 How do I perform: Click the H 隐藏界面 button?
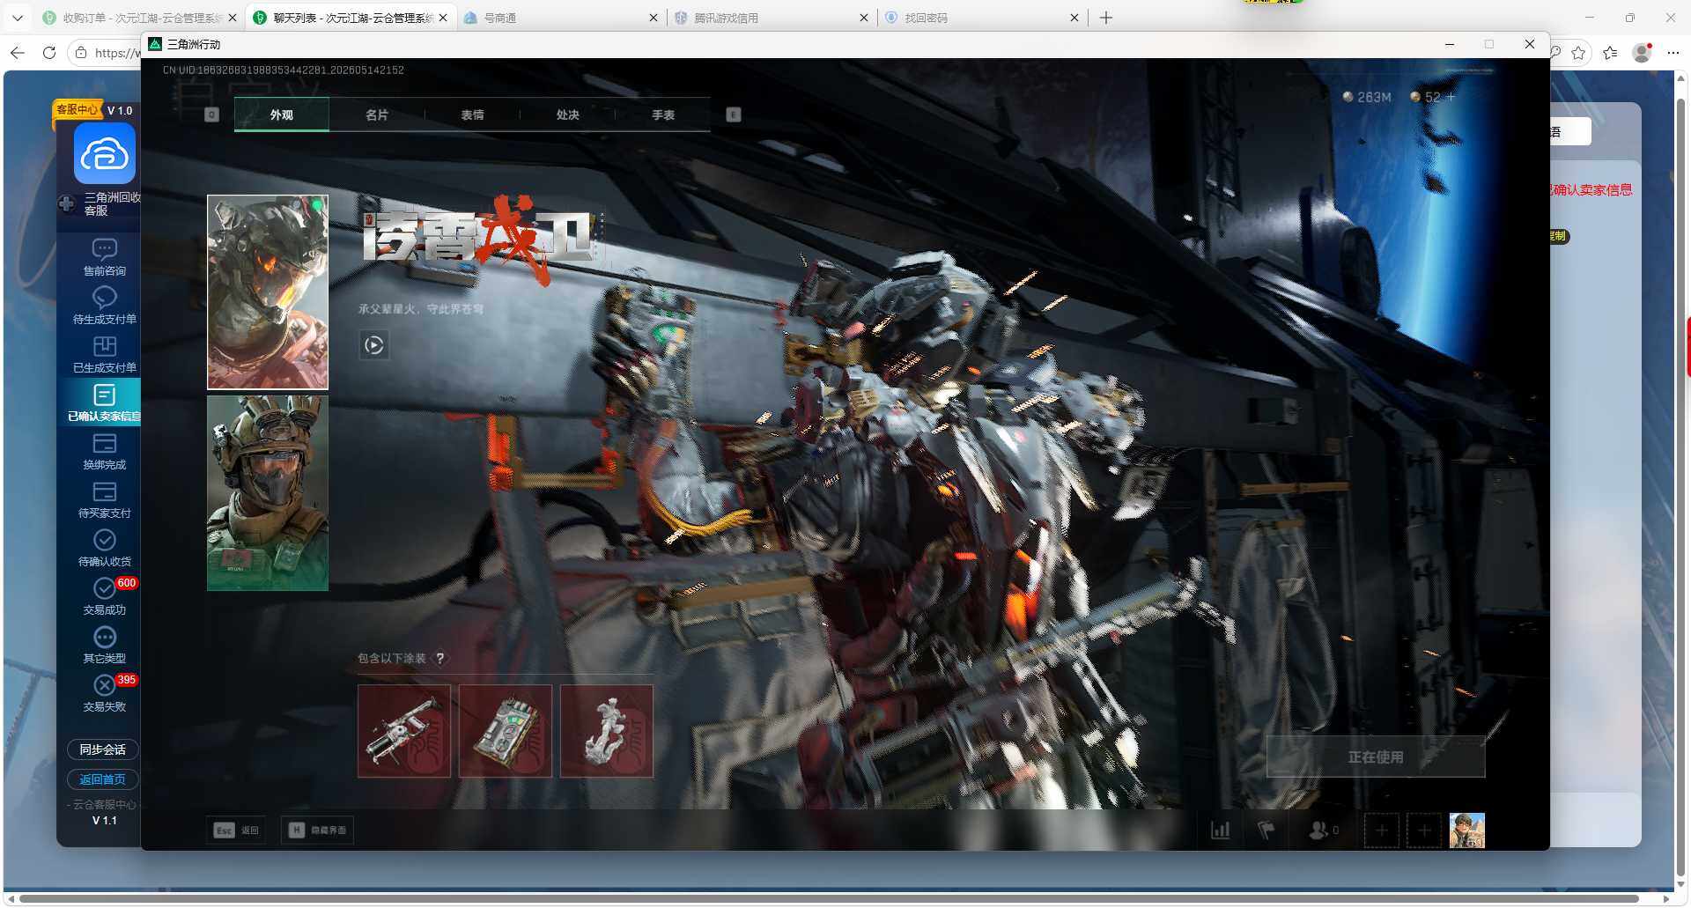(x=317, y=830)
